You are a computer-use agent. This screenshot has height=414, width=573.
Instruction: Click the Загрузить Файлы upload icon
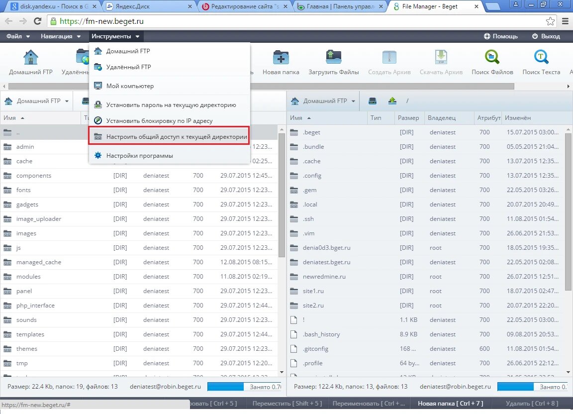[x=333, y=63]
